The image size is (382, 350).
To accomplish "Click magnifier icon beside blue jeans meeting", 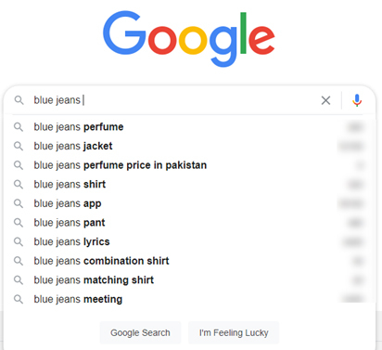I will click(x=19, y=299).
